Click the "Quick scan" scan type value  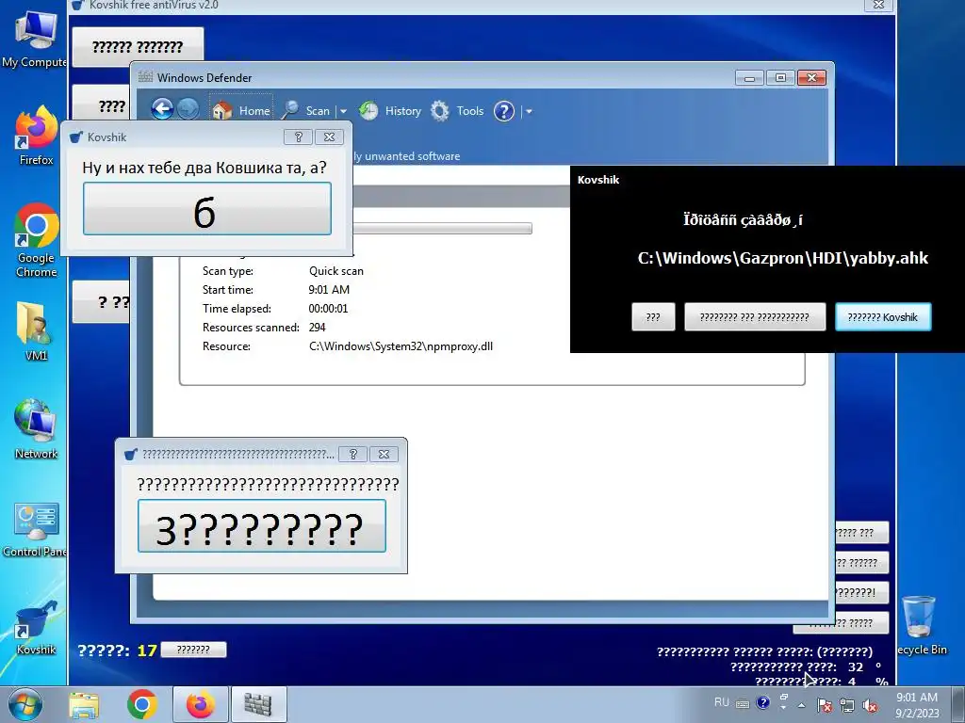[336, 271]
